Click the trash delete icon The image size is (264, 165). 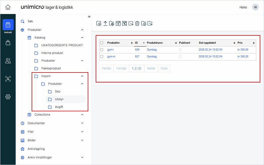click(x=137, y=24)
